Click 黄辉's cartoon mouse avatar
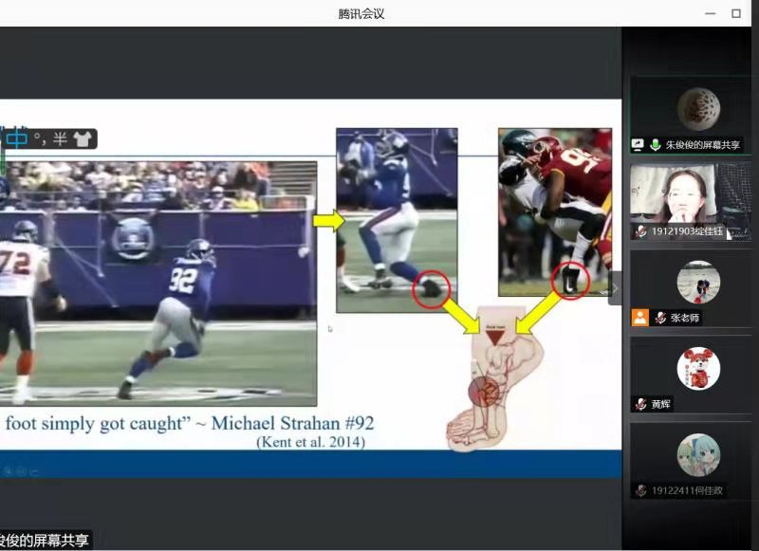Image resolution: width=759 pixels, height=551 pixels. coord(697,368)
